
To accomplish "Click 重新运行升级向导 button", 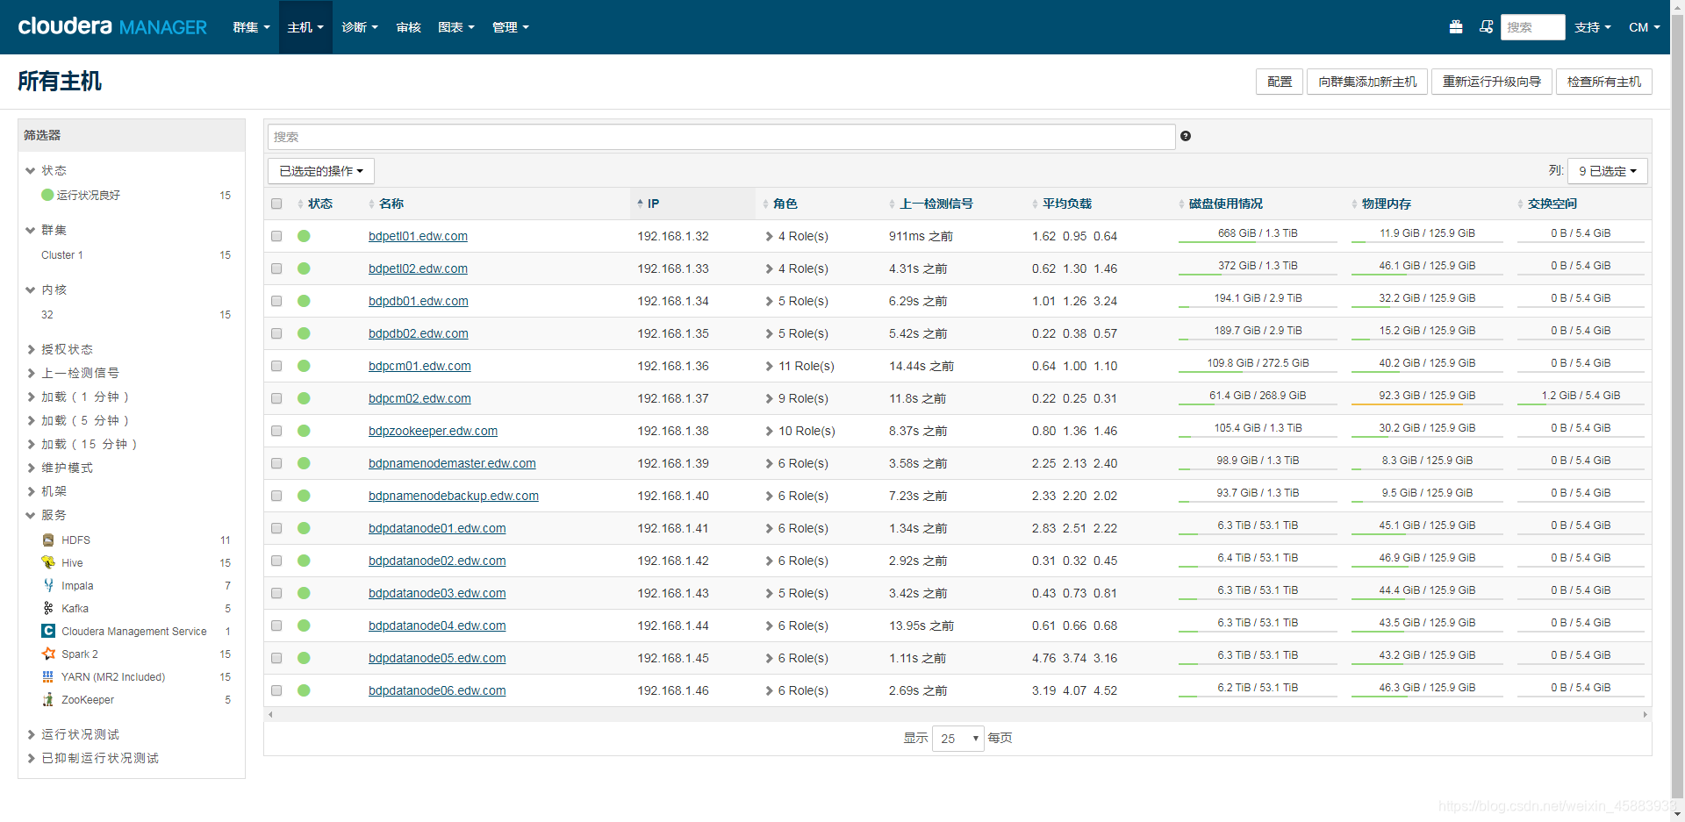I will [x=1492, y=82].
